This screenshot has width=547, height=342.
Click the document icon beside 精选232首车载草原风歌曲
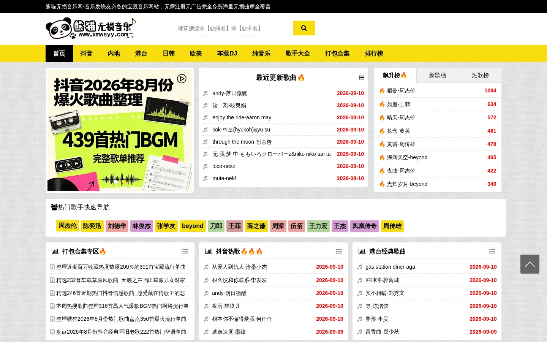click(x=52, y=280)
